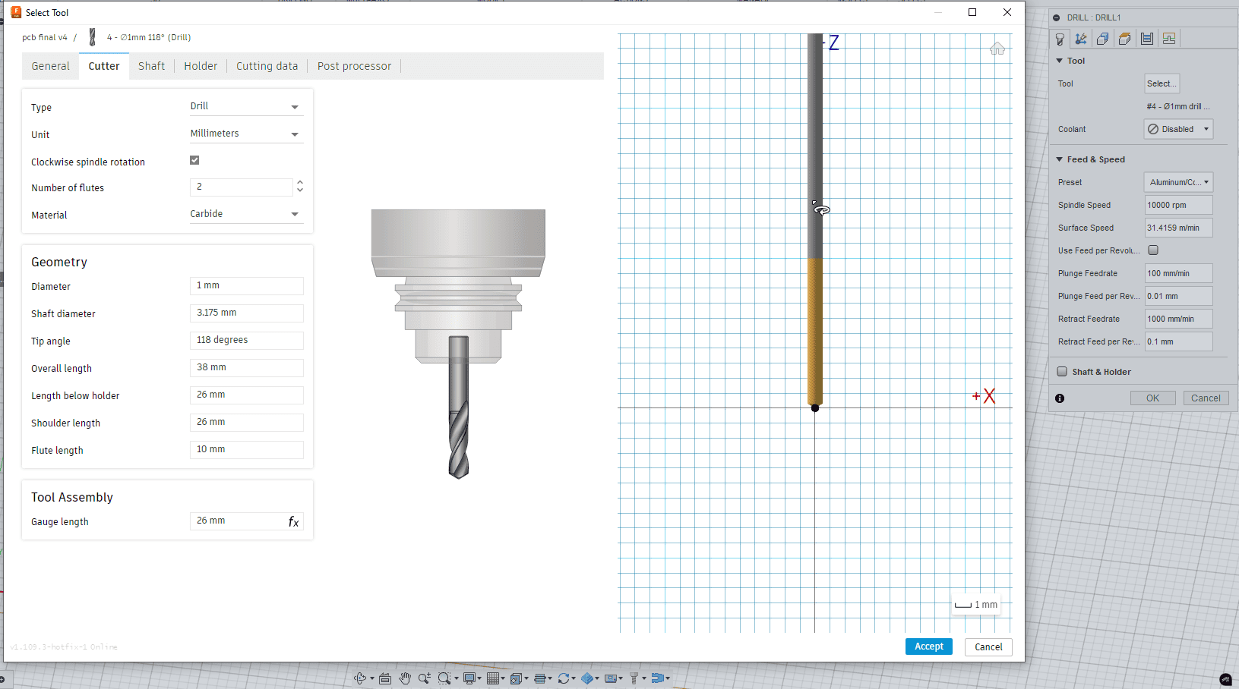Image resolution: width=1239 pixels, height=689 pixels.
Task: Open the second tab icon with axes in DRILL panel
Action: pyautogui.click(x=1081, y=39)
